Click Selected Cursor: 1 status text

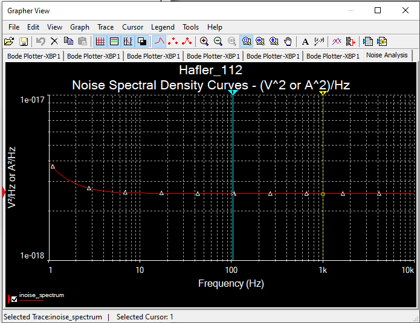click(x=144, y=317)
